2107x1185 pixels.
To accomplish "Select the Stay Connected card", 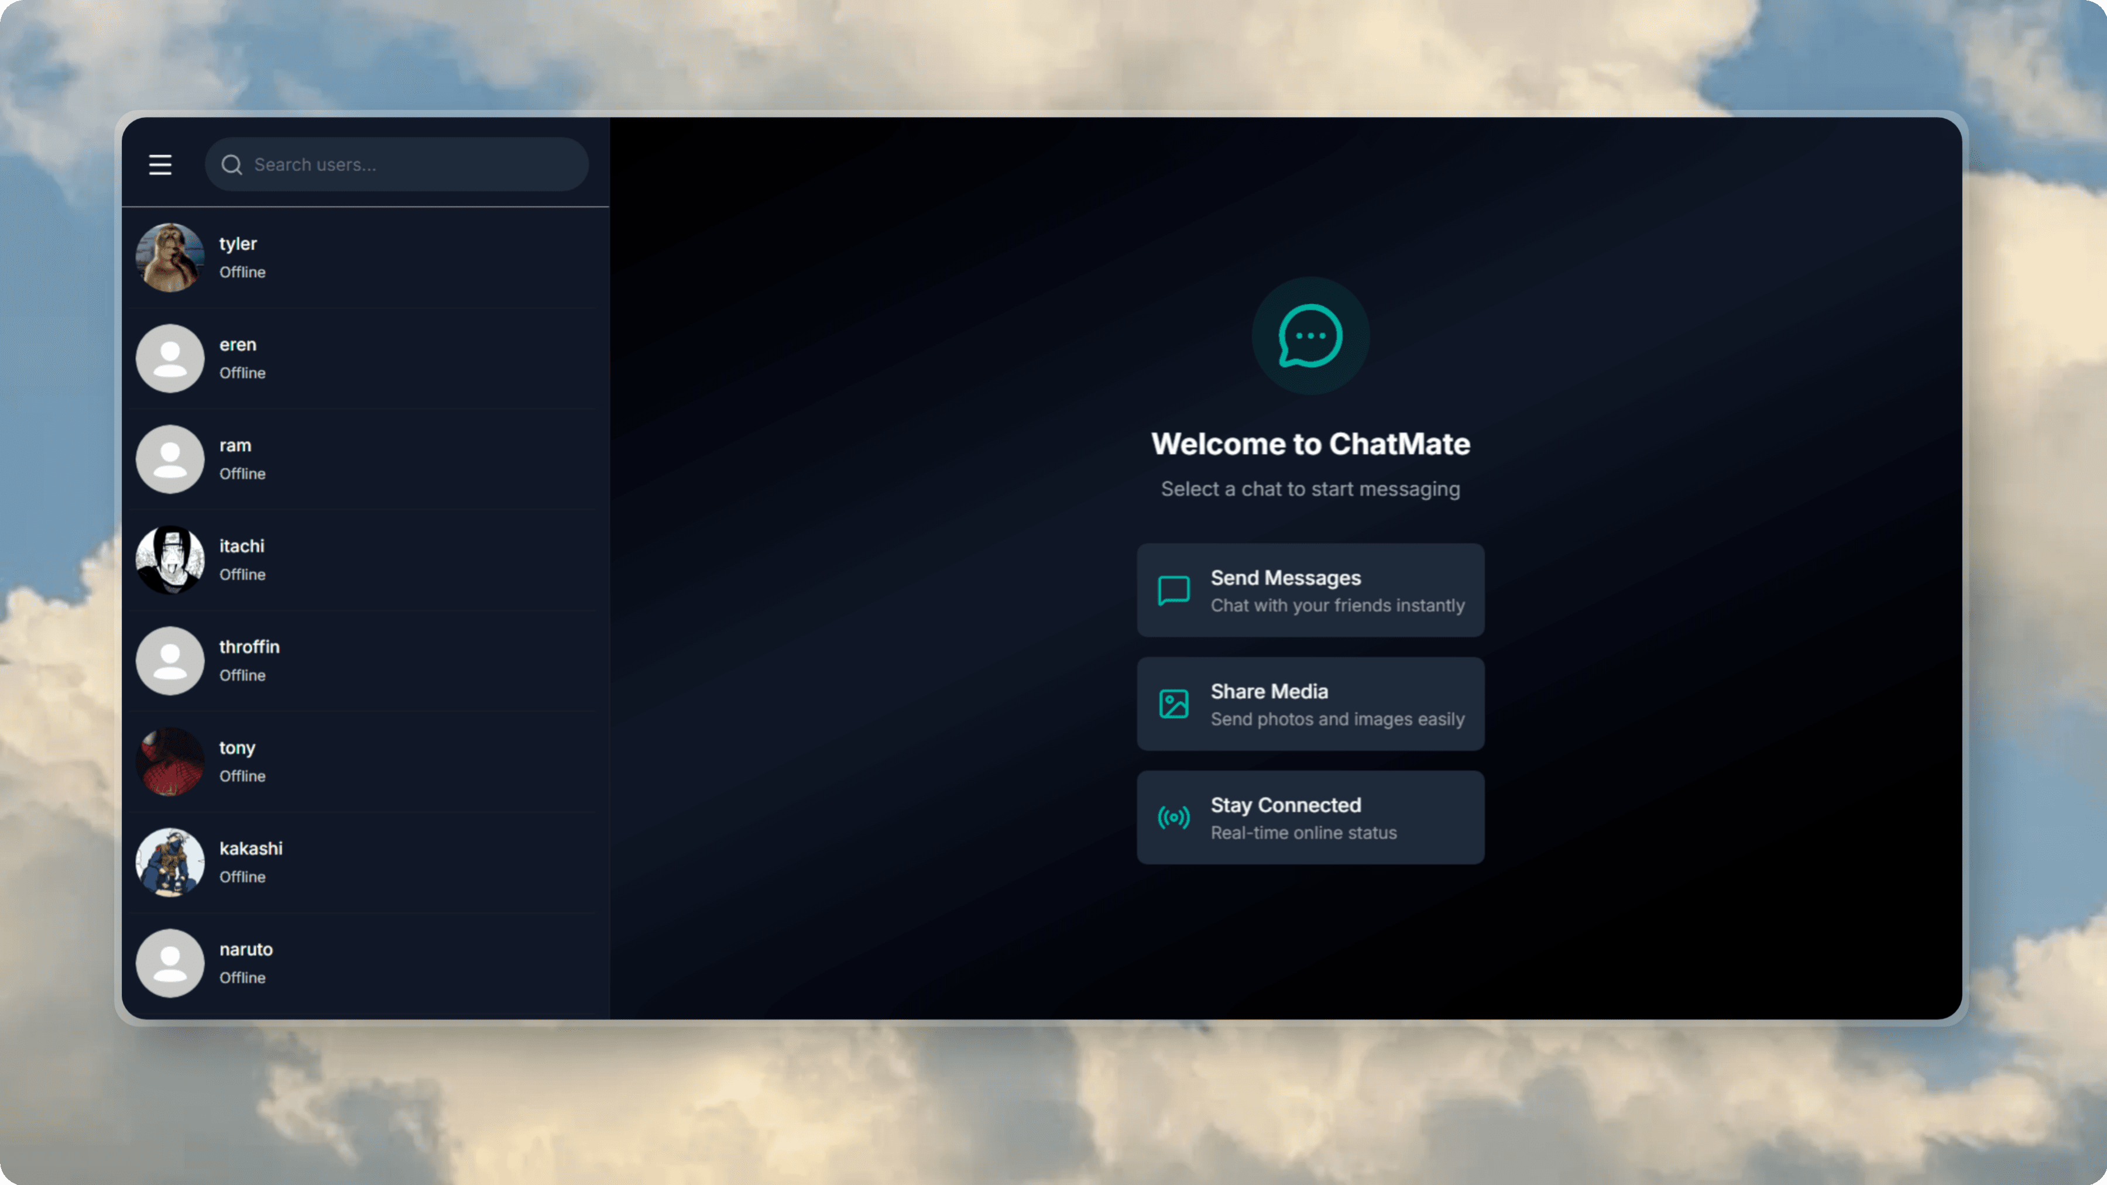I will 1310,816.
